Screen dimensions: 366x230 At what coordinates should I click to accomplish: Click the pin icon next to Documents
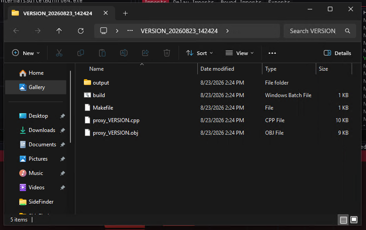click(x=62, y=145)
